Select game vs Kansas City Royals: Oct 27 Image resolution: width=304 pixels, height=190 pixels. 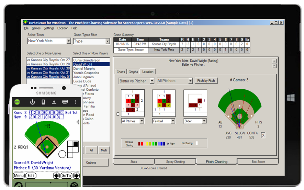[x=48, y=60]
